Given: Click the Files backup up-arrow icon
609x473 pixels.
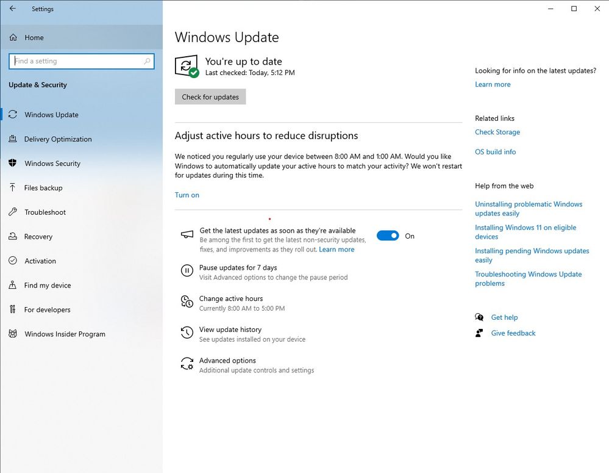Looking at the screenshot, I should tap(13, 187).
